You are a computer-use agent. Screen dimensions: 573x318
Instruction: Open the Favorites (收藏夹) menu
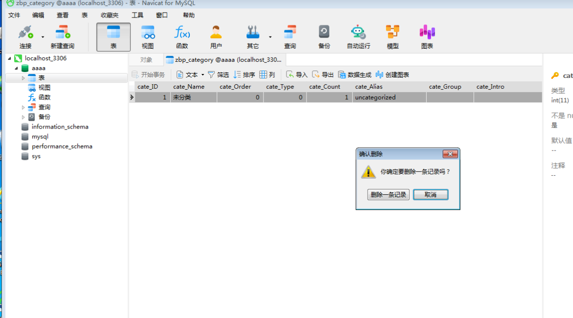[x=110, y=15]
